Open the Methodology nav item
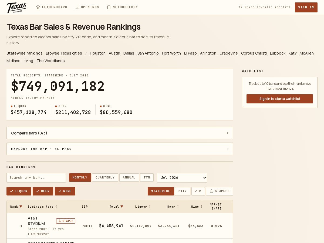This screenshot has width=324, height=243. [x=123, y=7]
